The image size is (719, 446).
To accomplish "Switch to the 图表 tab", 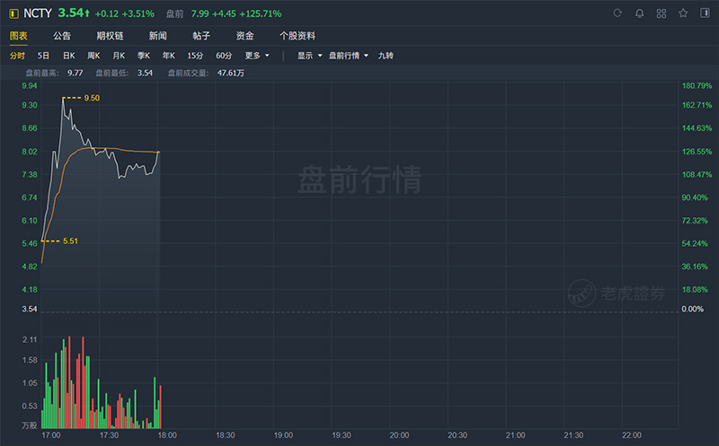I will click(x=19, y=36).
